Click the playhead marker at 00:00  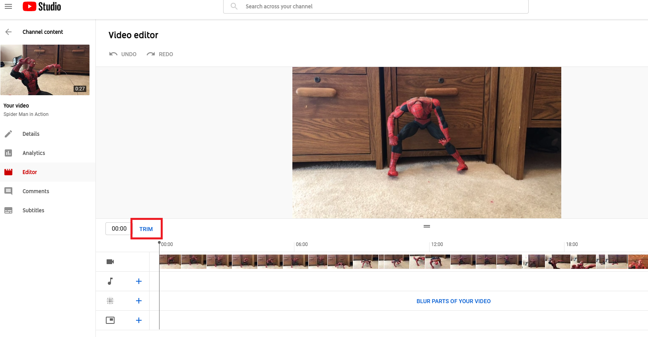(x=159, y=243)
